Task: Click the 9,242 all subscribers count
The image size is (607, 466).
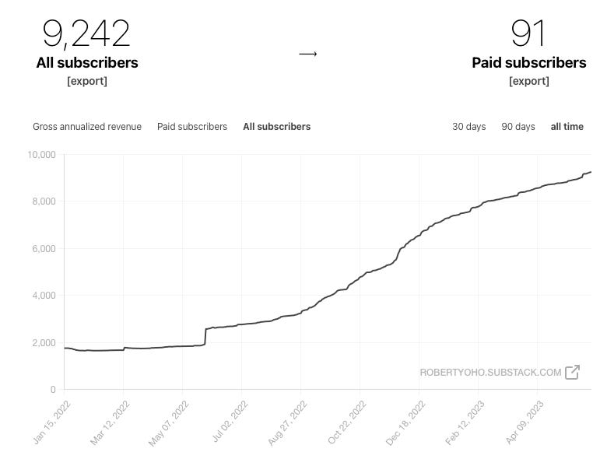Action: click(x=86, y=34)
